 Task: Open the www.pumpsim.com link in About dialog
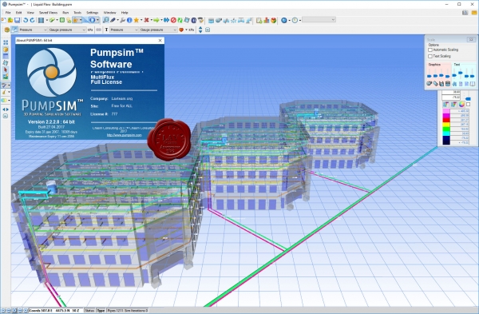click(124, 135)
